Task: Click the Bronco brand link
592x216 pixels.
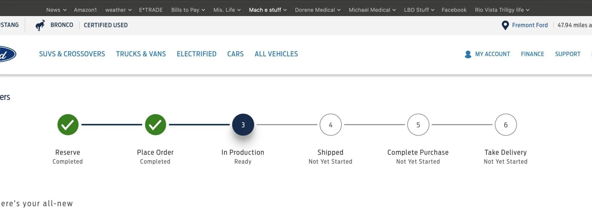Action: 62,25
